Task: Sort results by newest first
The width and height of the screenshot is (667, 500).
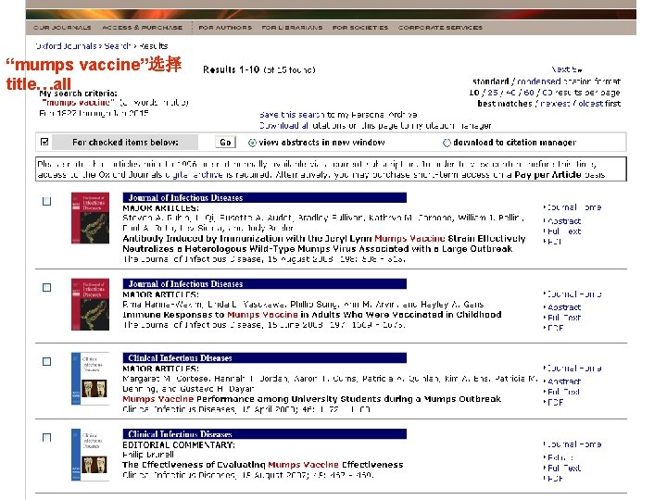Action: [x=555, y=104]
